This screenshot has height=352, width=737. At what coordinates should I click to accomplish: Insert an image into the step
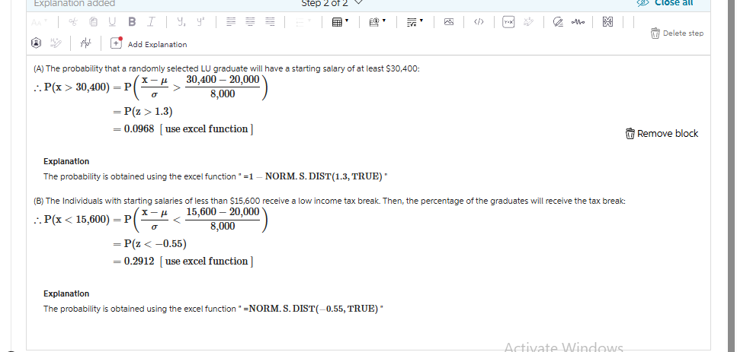pyautogui.click(x=449, y=21)
